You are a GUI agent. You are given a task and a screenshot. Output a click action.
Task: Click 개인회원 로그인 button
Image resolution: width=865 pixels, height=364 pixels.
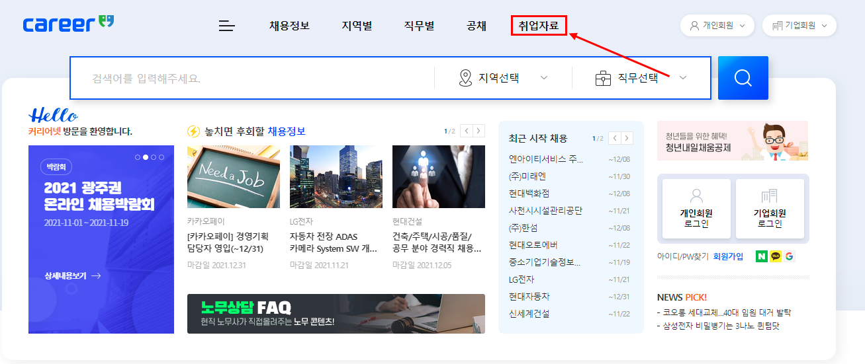(696, 209)
